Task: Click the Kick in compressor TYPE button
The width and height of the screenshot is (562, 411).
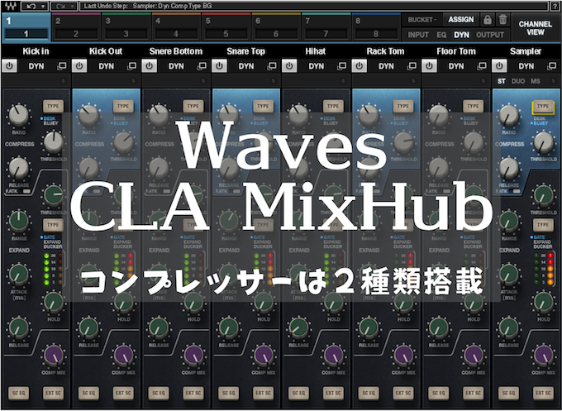Action: [x=53, y=106]
